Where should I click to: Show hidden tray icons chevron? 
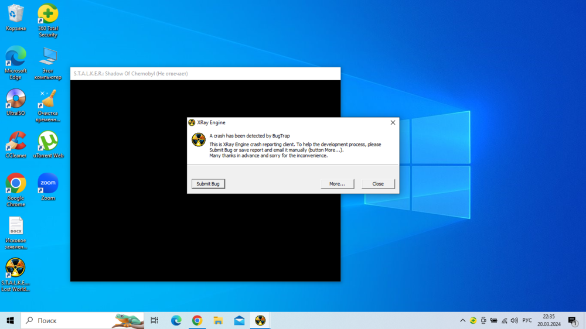[463, 320]
